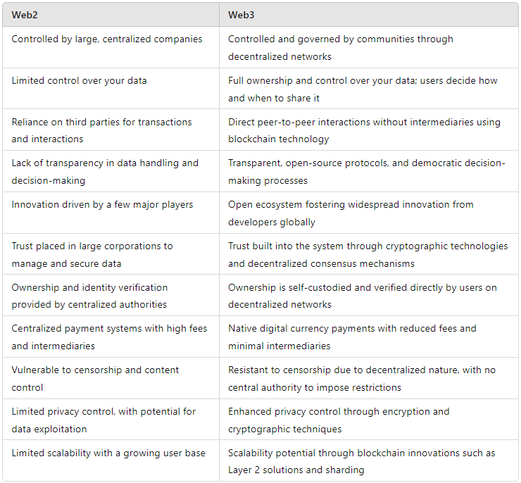Select "Innovation driven by a few major players"
Screen dimensions: 521x483
[102, 205]
